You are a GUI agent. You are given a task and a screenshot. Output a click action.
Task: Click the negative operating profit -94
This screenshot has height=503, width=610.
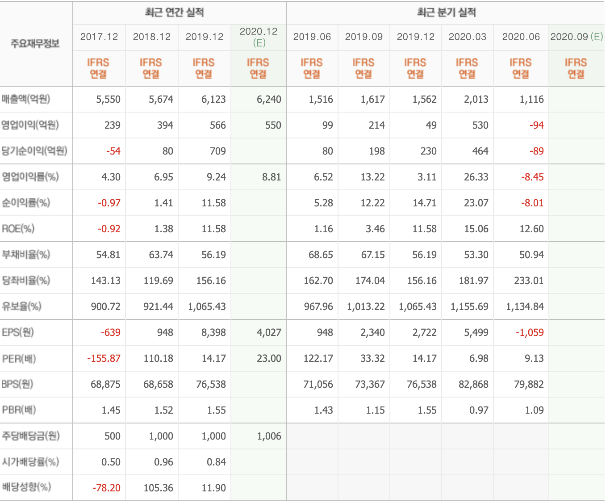[x=536, y=126]
